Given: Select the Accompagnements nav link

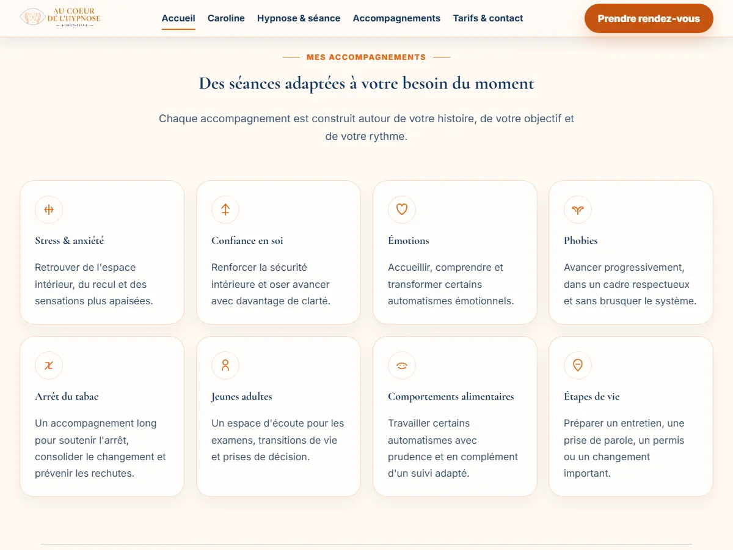Looking at the screenshot, I should tap(396, 18).
